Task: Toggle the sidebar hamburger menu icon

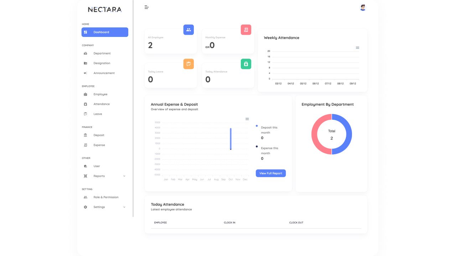Action: pos(146,7)
